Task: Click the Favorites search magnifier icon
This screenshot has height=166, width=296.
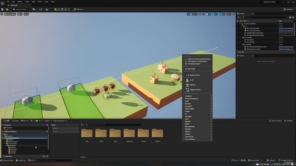Action: (x=47, y=125)
